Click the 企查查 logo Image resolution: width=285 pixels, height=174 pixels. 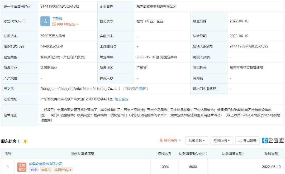273,141
